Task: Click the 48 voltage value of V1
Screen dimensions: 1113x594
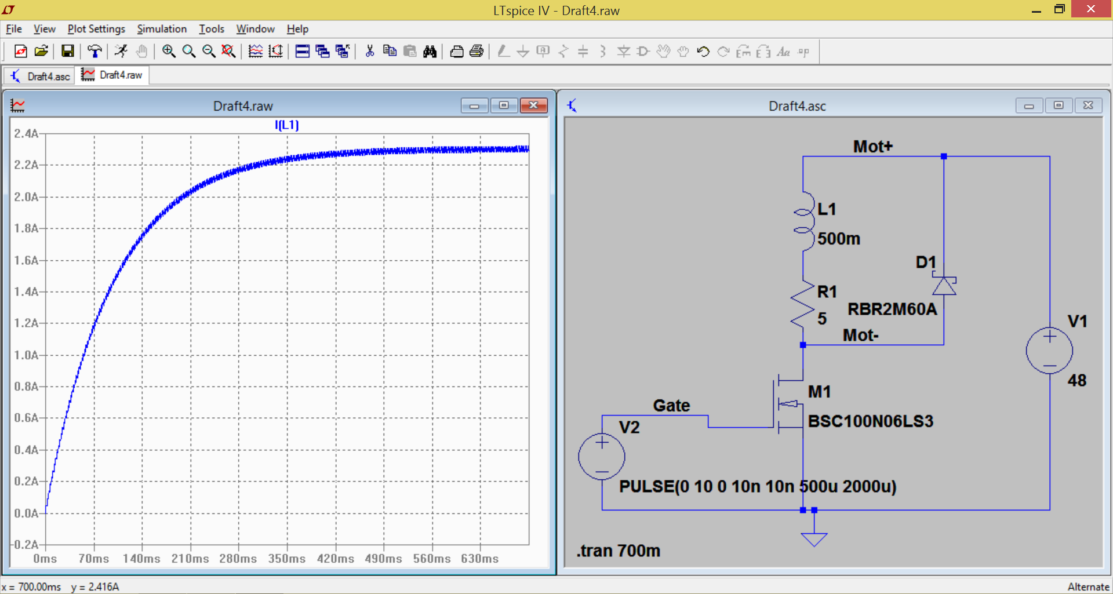Action: click(1077, 381)
